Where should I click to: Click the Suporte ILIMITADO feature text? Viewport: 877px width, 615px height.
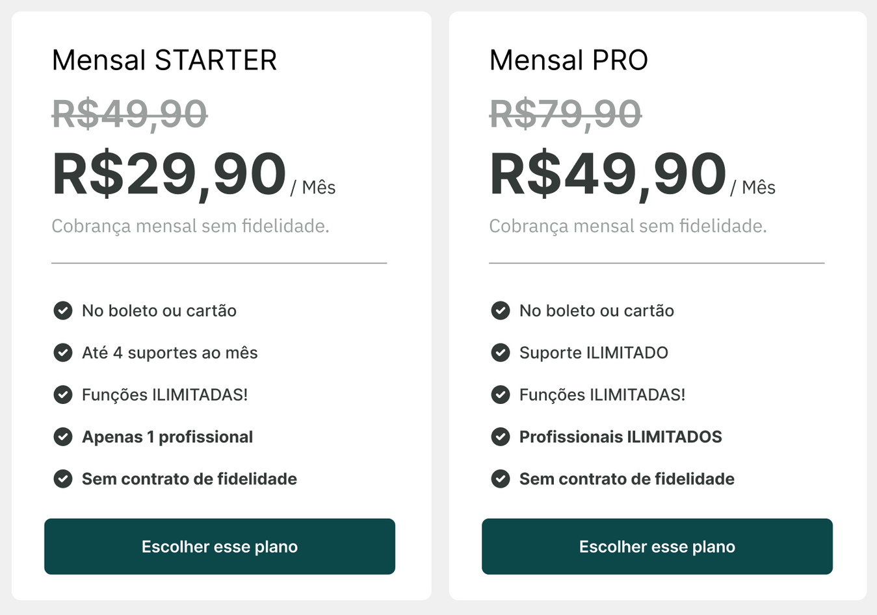[x=594, y=353]
